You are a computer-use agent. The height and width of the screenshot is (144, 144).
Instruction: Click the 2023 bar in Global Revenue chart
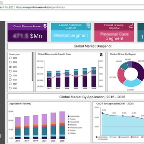click(x=85, y=78)
